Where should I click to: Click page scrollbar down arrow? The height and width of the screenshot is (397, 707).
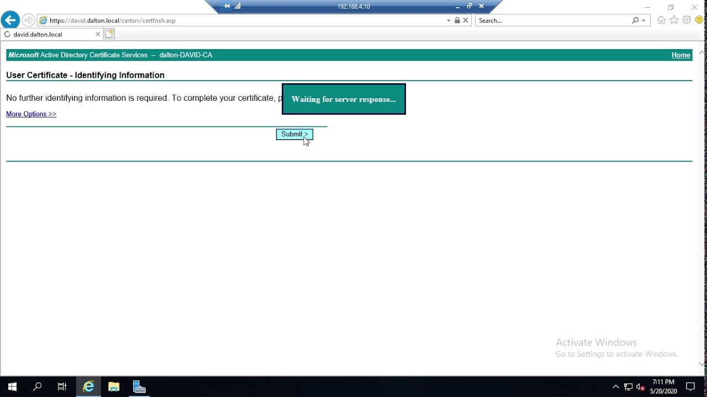pos(701,364)
